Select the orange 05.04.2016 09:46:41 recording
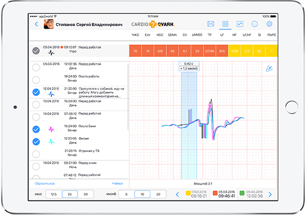Image resolution: width=308 pixels, height=215 pixels. pyautogui.click(x=224, y=194)
